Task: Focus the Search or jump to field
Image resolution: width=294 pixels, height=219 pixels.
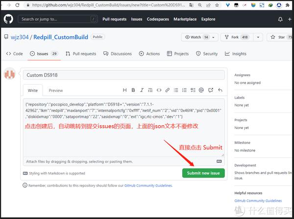Action: 57,19
